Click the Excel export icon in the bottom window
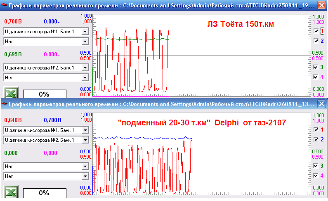Image resolution: width=328 pixels, height=201 pixels. (x=11, y=192)
